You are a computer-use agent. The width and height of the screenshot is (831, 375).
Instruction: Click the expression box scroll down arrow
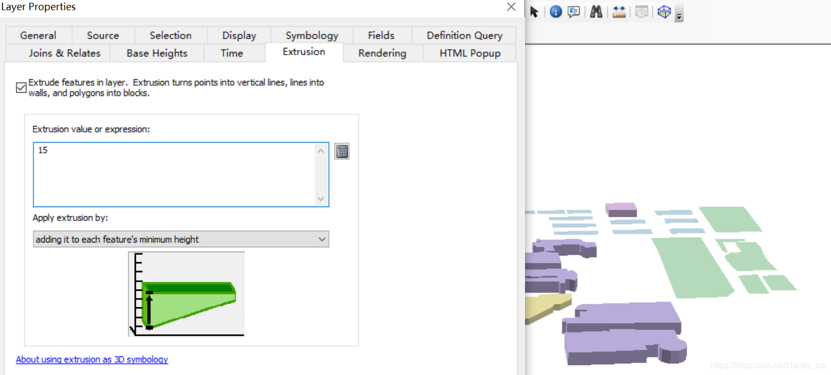click(x=321, y=198)
